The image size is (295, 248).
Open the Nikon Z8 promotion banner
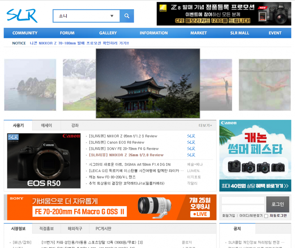click(x=224, y=14)
